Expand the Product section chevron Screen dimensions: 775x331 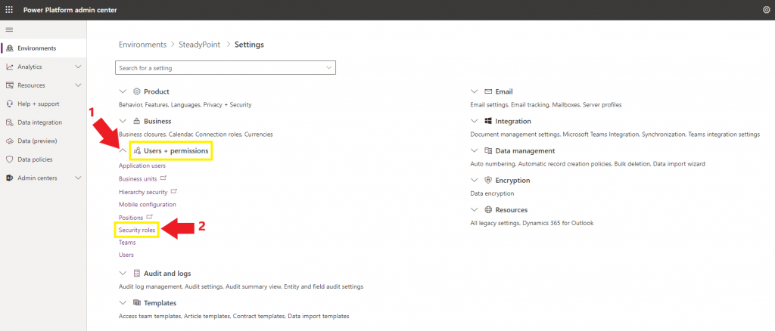click(x=123, y=91)
